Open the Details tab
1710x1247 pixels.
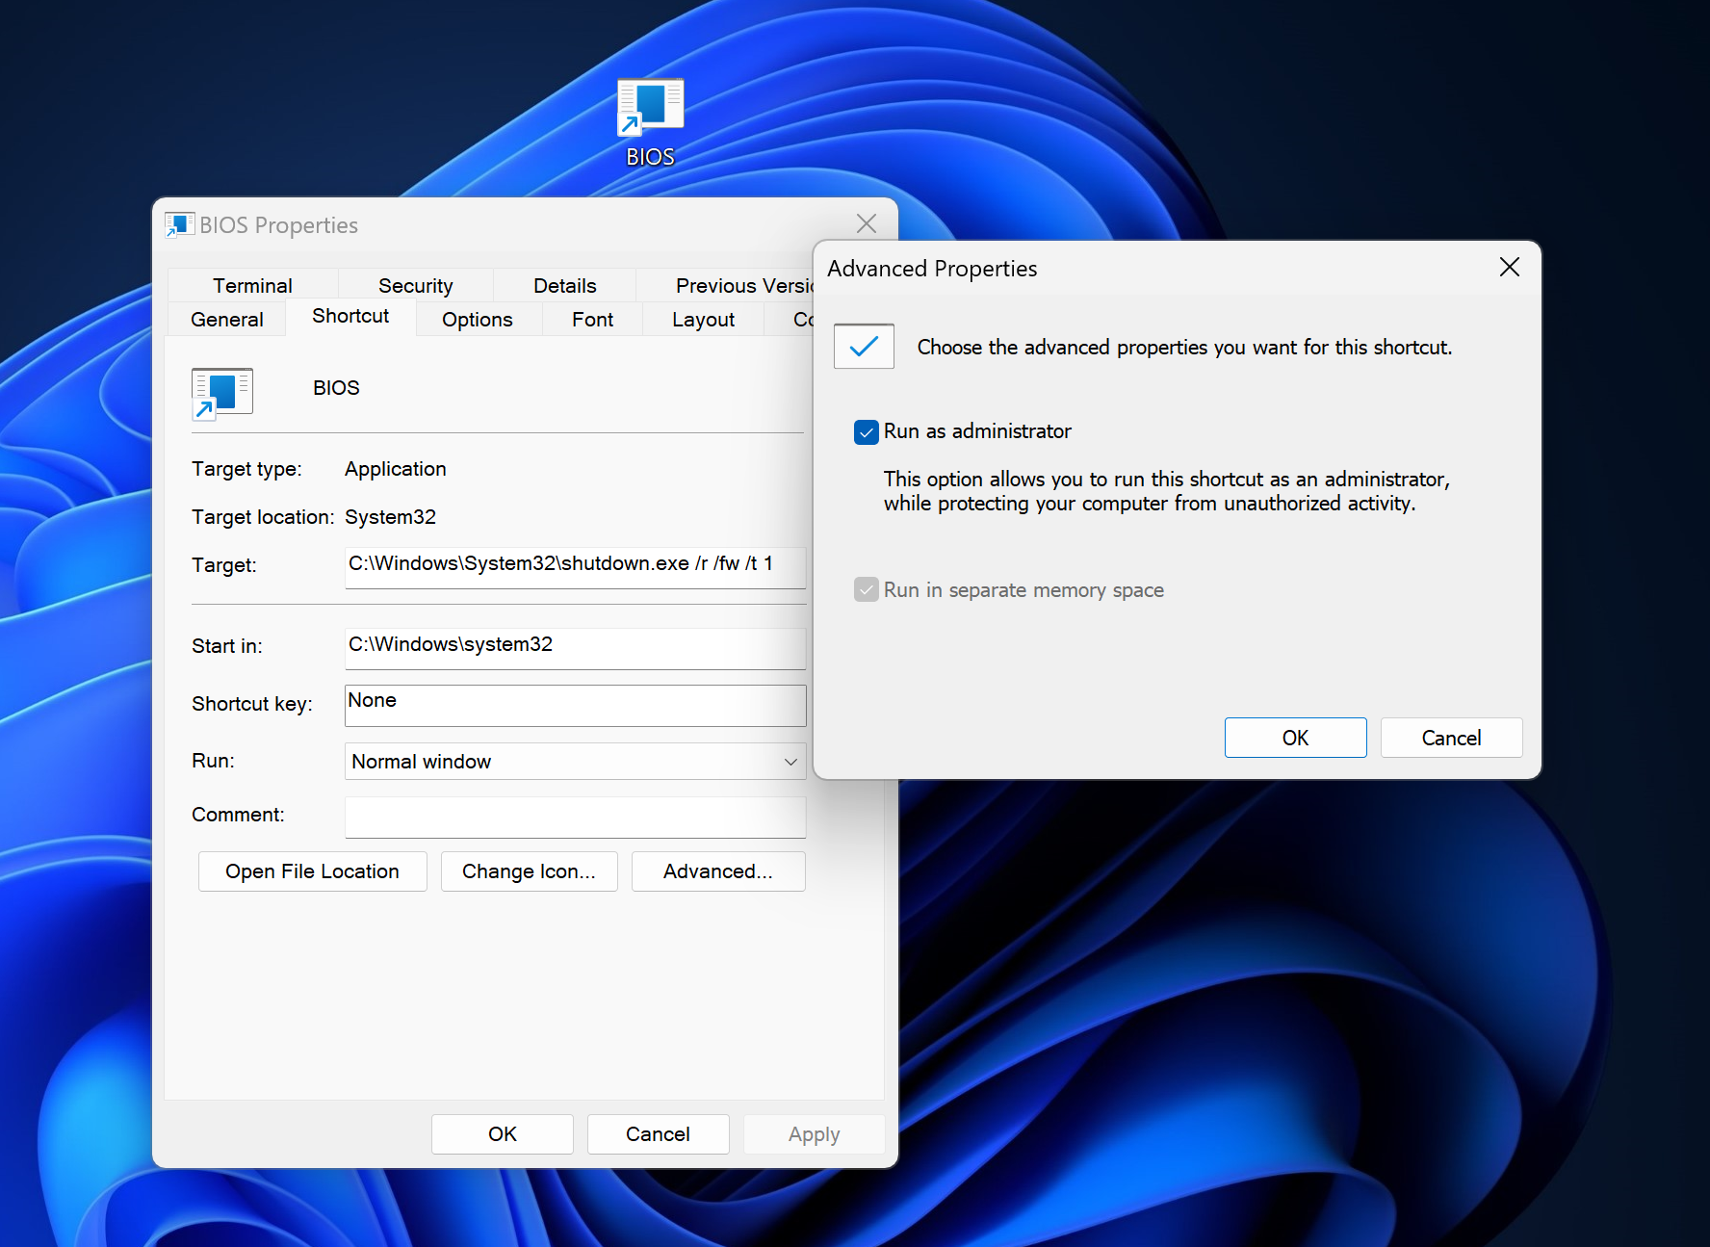pos(564,286)
